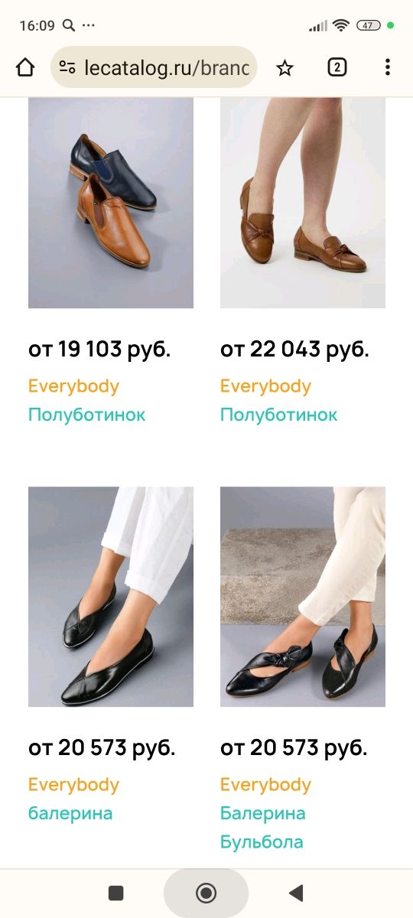Open brown knot loafers product photo
This screenshot has height=918, width=413.
click(x=303, y=203)
